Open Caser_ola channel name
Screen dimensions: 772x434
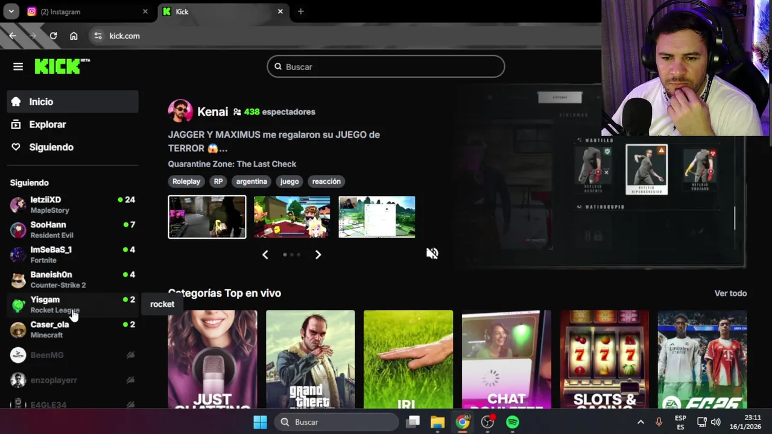tap(49, 324)
